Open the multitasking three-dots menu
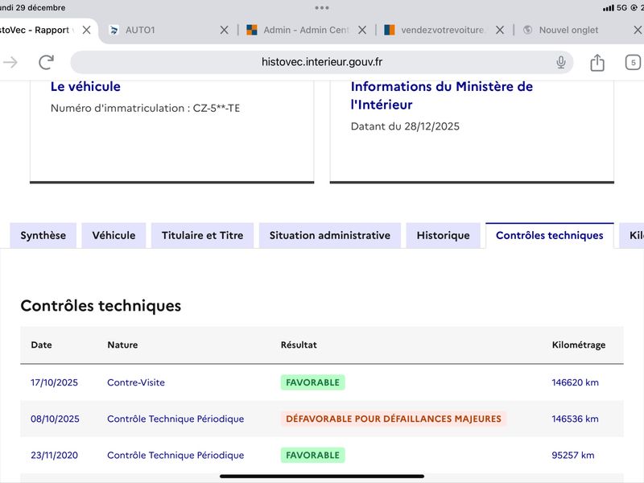Viewport: 644px width, 483px height. coord(322,7)
